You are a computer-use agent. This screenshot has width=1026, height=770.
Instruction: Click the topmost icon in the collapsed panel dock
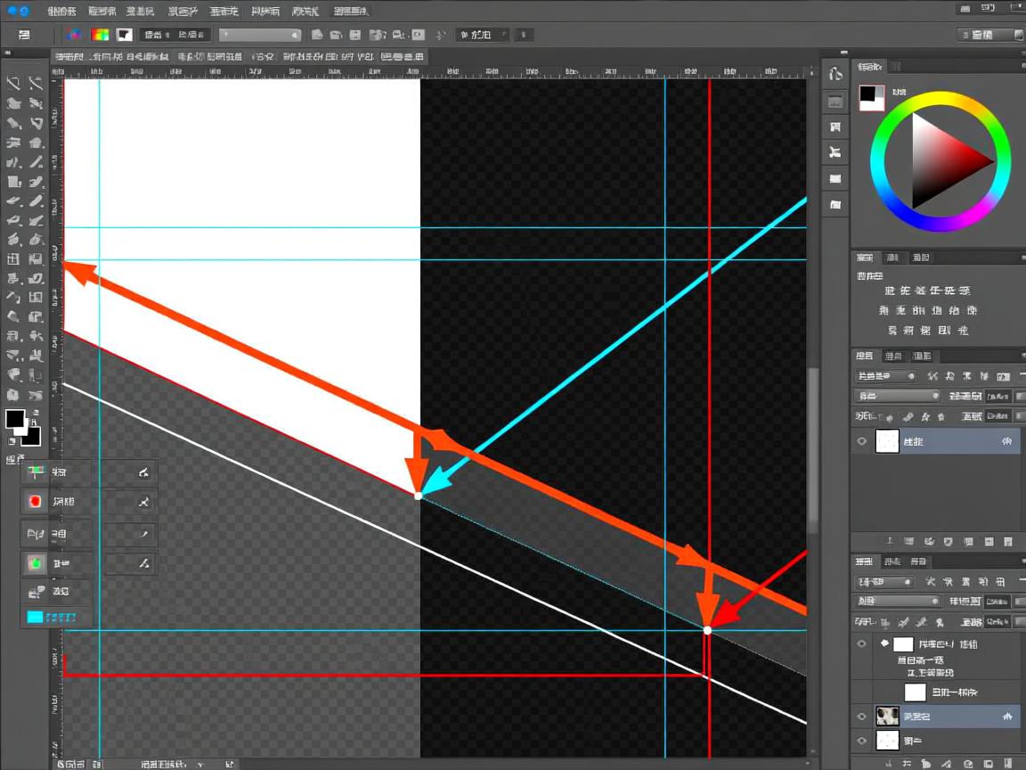(x=835, y=74)
